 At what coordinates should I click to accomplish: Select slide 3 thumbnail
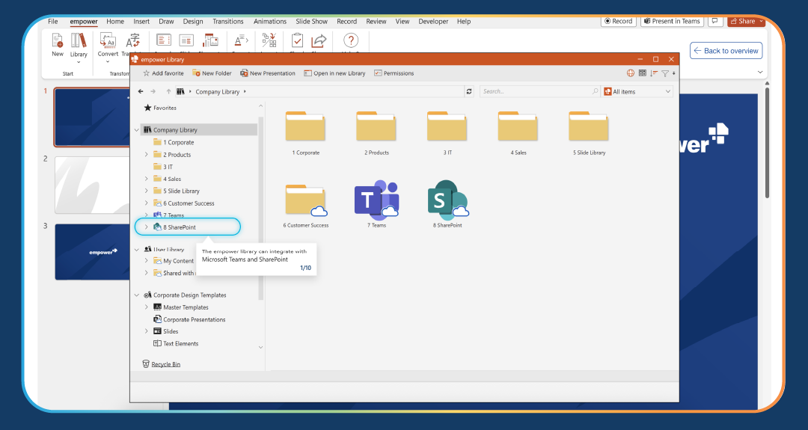pos(92,252)
